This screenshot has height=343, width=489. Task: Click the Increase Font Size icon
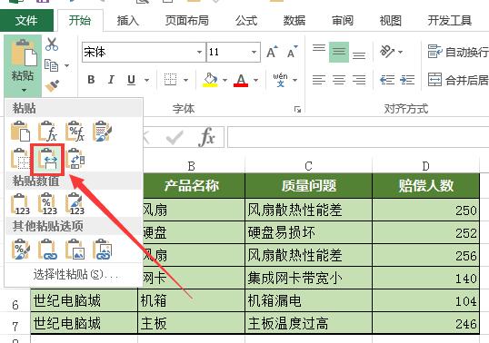click(272, 52)
